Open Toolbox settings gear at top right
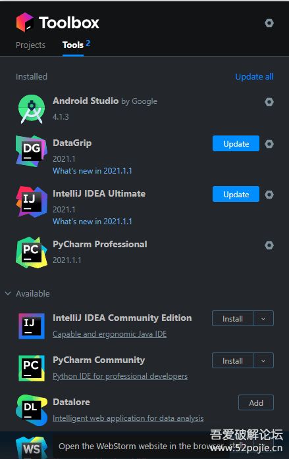 (x=269, y=23)
